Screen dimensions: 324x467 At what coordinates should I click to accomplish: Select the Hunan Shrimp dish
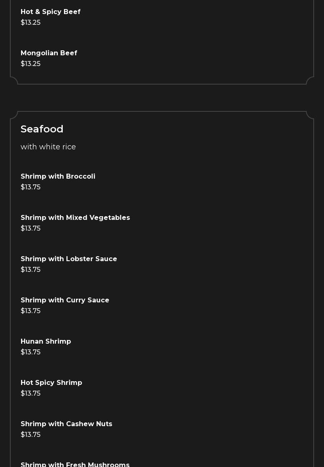[x=46, y=342]
